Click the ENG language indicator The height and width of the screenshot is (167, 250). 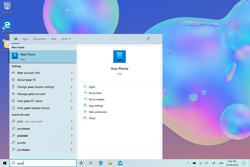(221, 163)
